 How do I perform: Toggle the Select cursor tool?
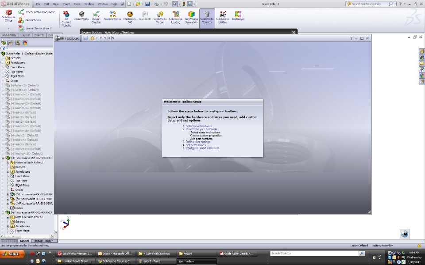pyautogui.click(x=174, y=4)
